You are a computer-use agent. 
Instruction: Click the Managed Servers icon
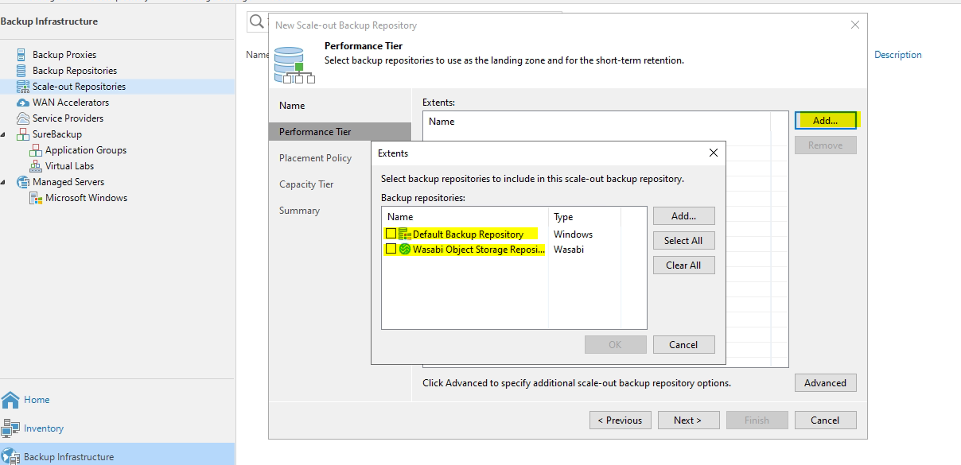(x=22, y=182)
